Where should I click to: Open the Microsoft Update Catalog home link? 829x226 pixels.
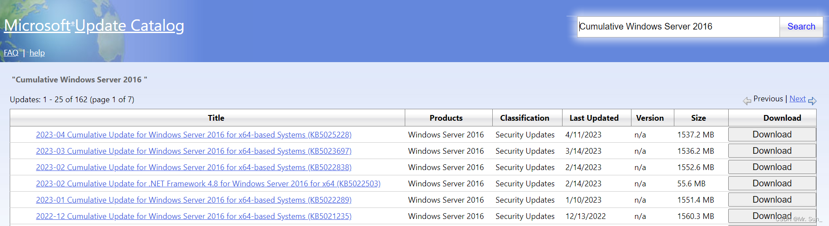click(x=94, y=26)
